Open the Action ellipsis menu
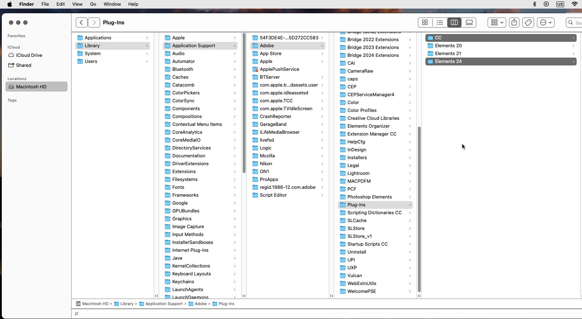 pos(546,23)
